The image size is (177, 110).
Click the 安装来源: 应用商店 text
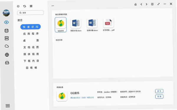pyautogui.click(x=127, y=97)
